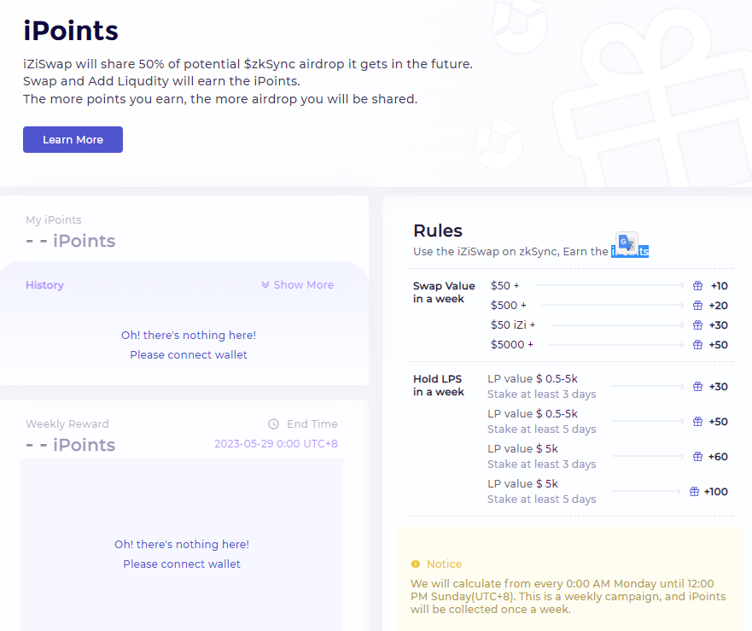
Task: Click Please connect wallet under History
Action: [x=189, y=355]
